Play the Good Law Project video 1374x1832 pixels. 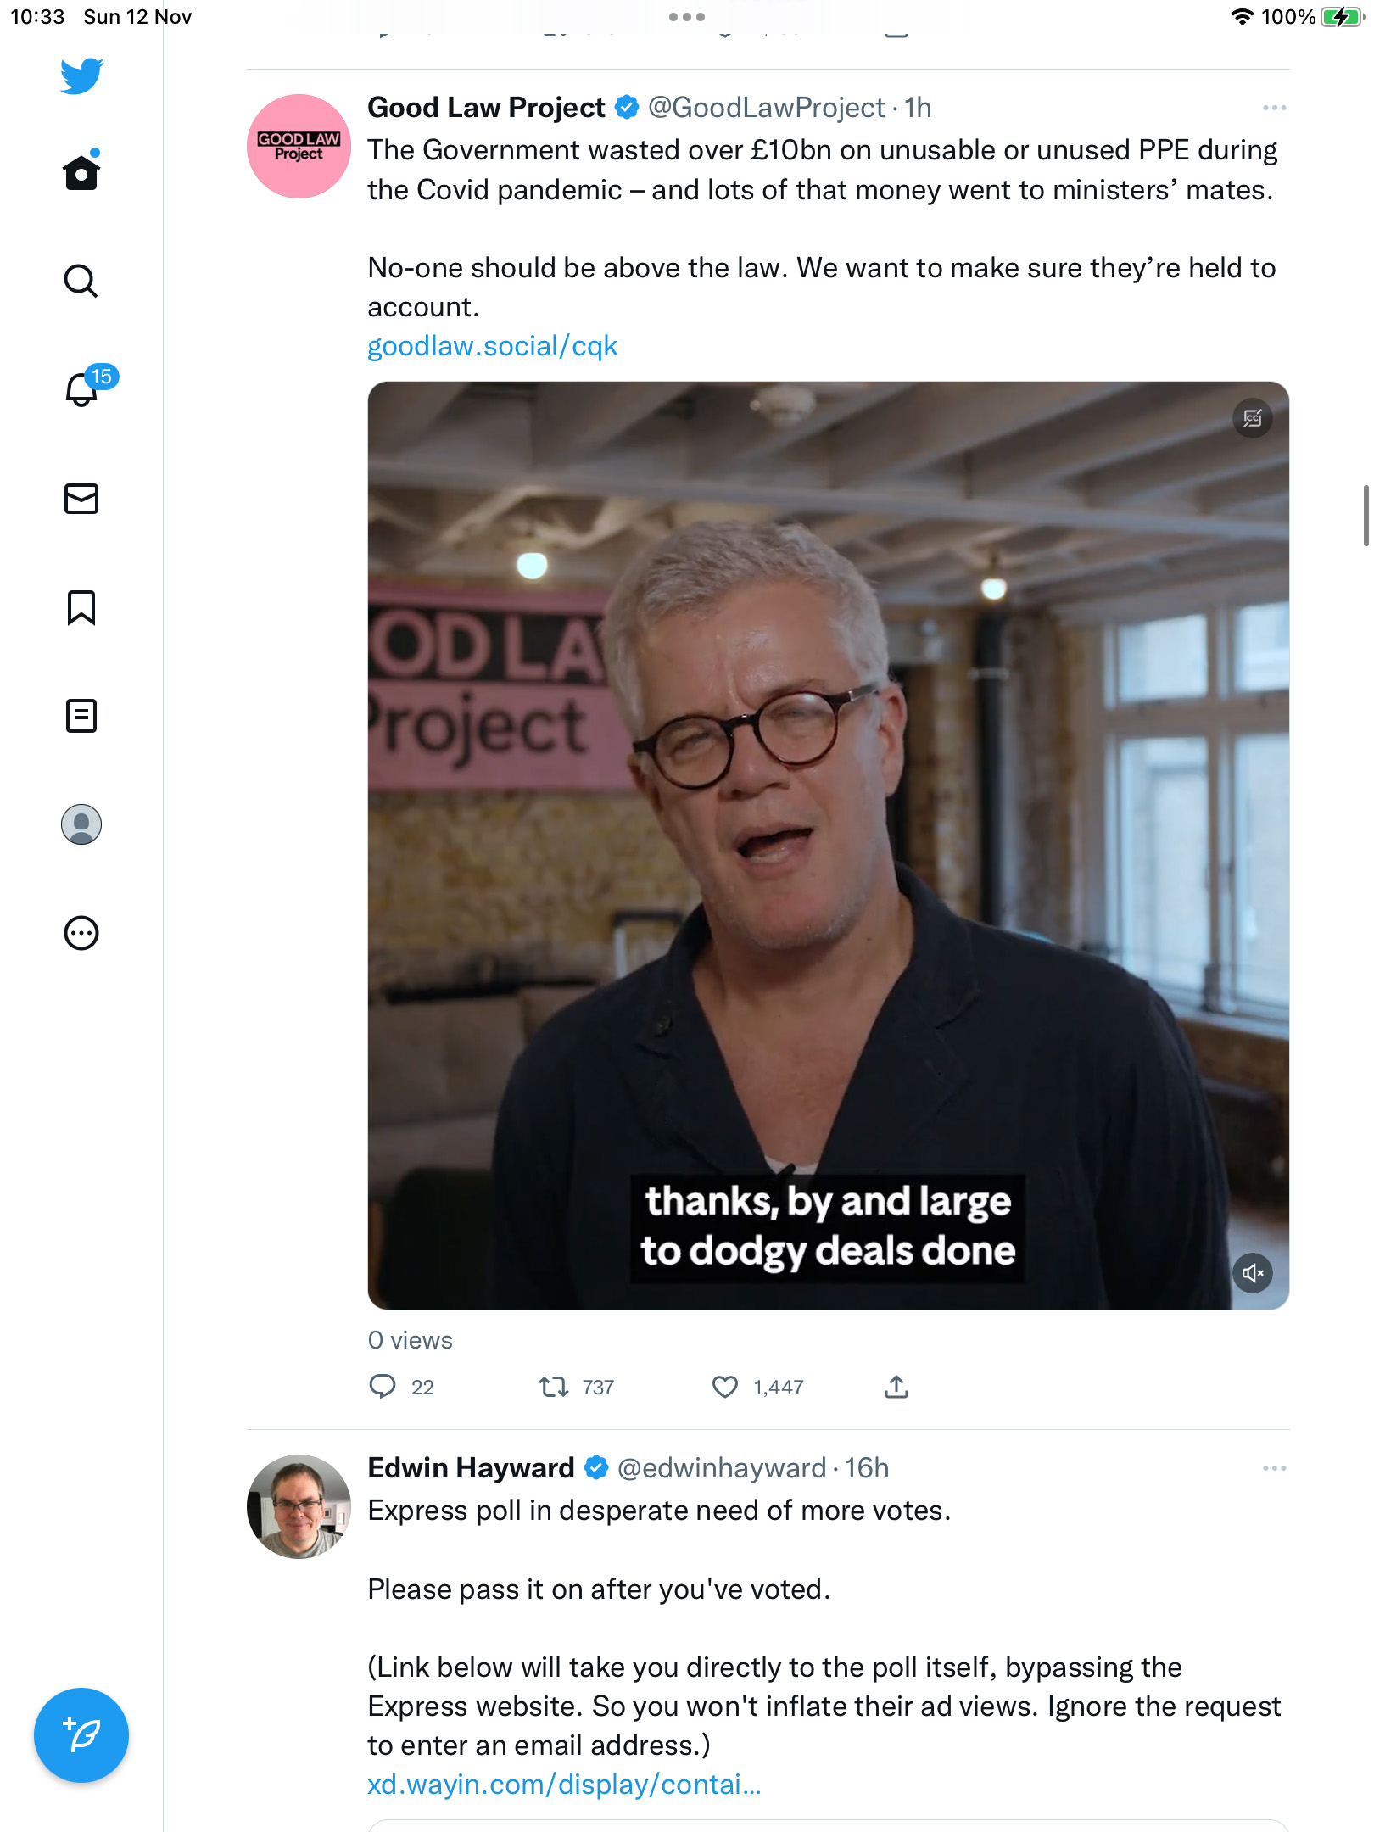(828, 845)
